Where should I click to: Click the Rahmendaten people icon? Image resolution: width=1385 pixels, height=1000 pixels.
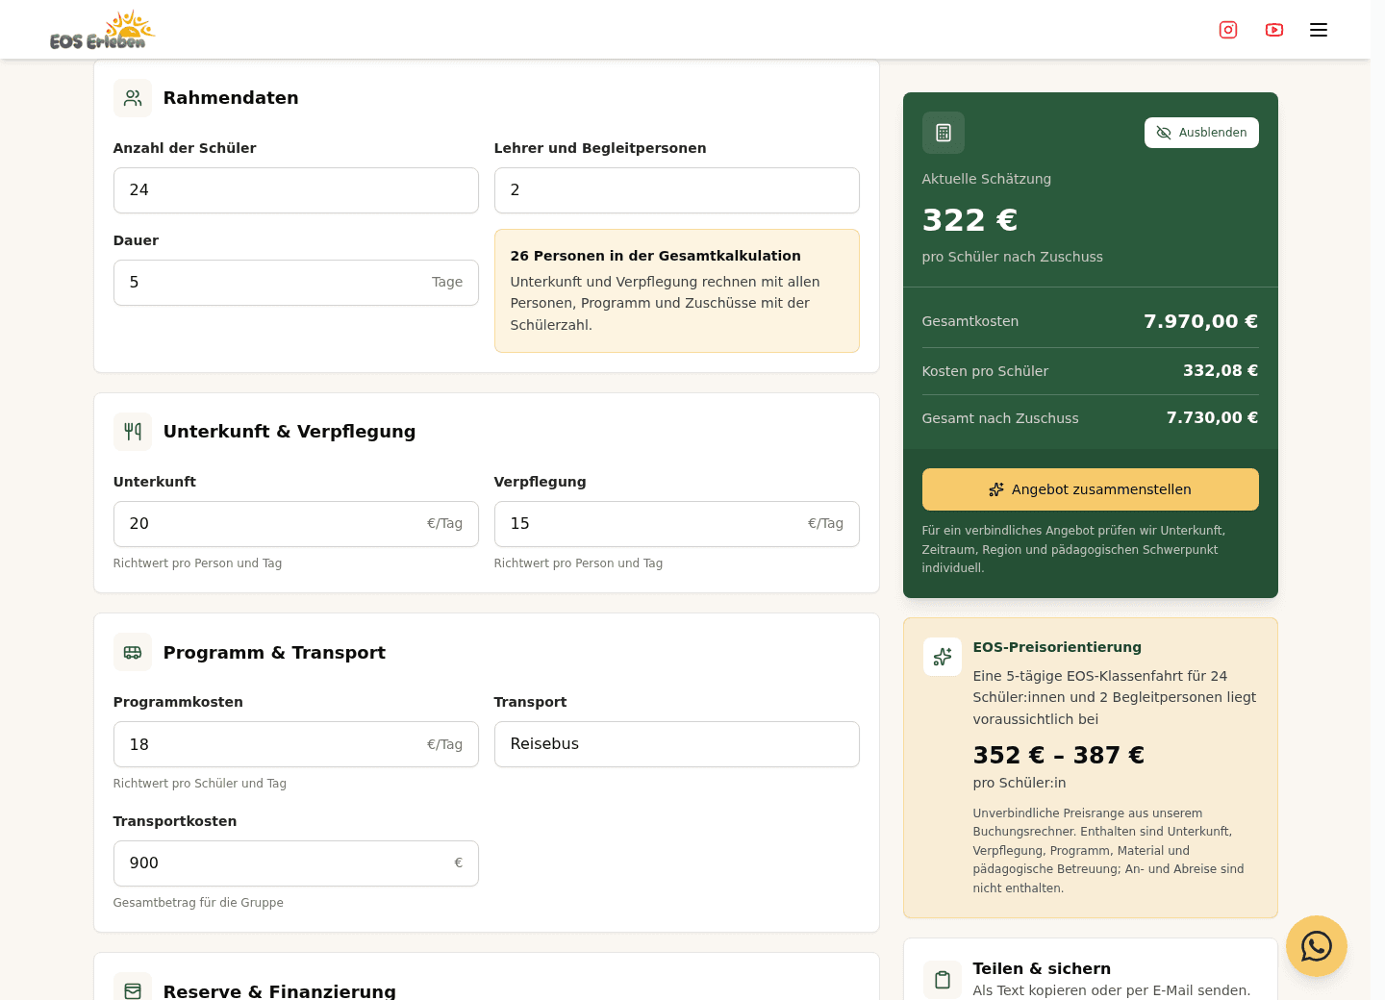(x=133, y=98)
